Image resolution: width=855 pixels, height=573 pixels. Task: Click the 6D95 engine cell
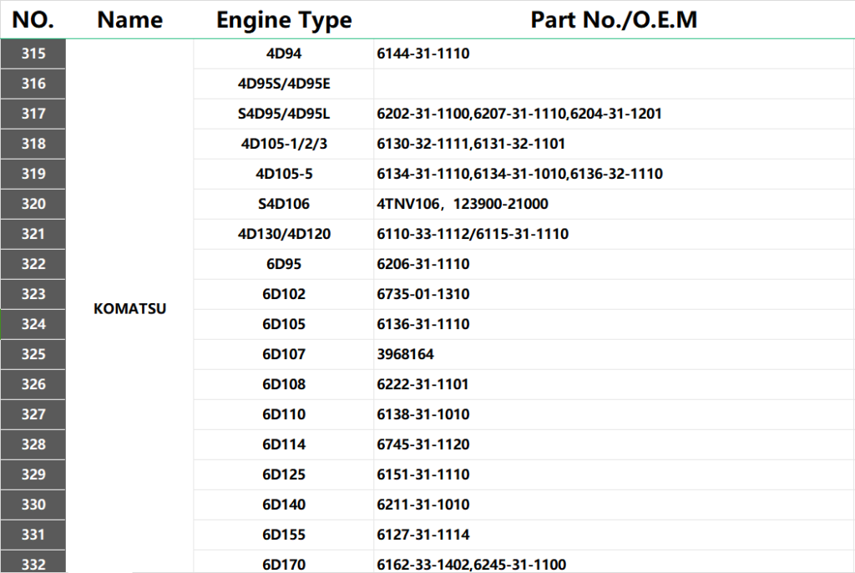[284, 264]
